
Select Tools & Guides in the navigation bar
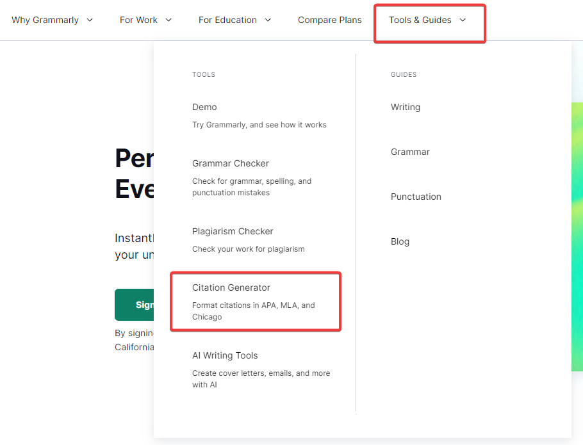coord(429,20)
